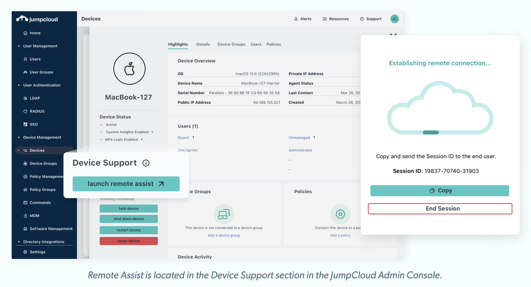Expand MFA Login Enabled dropdown arrow

[x=141, y=140]
